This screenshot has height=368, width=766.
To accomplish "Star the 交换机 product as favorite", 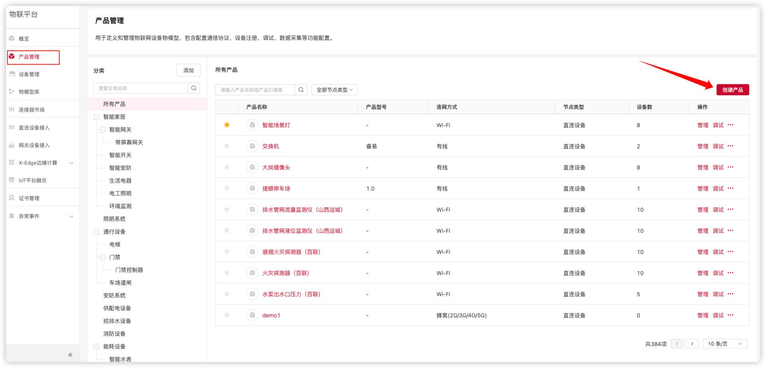I will (x=227, y=146).
